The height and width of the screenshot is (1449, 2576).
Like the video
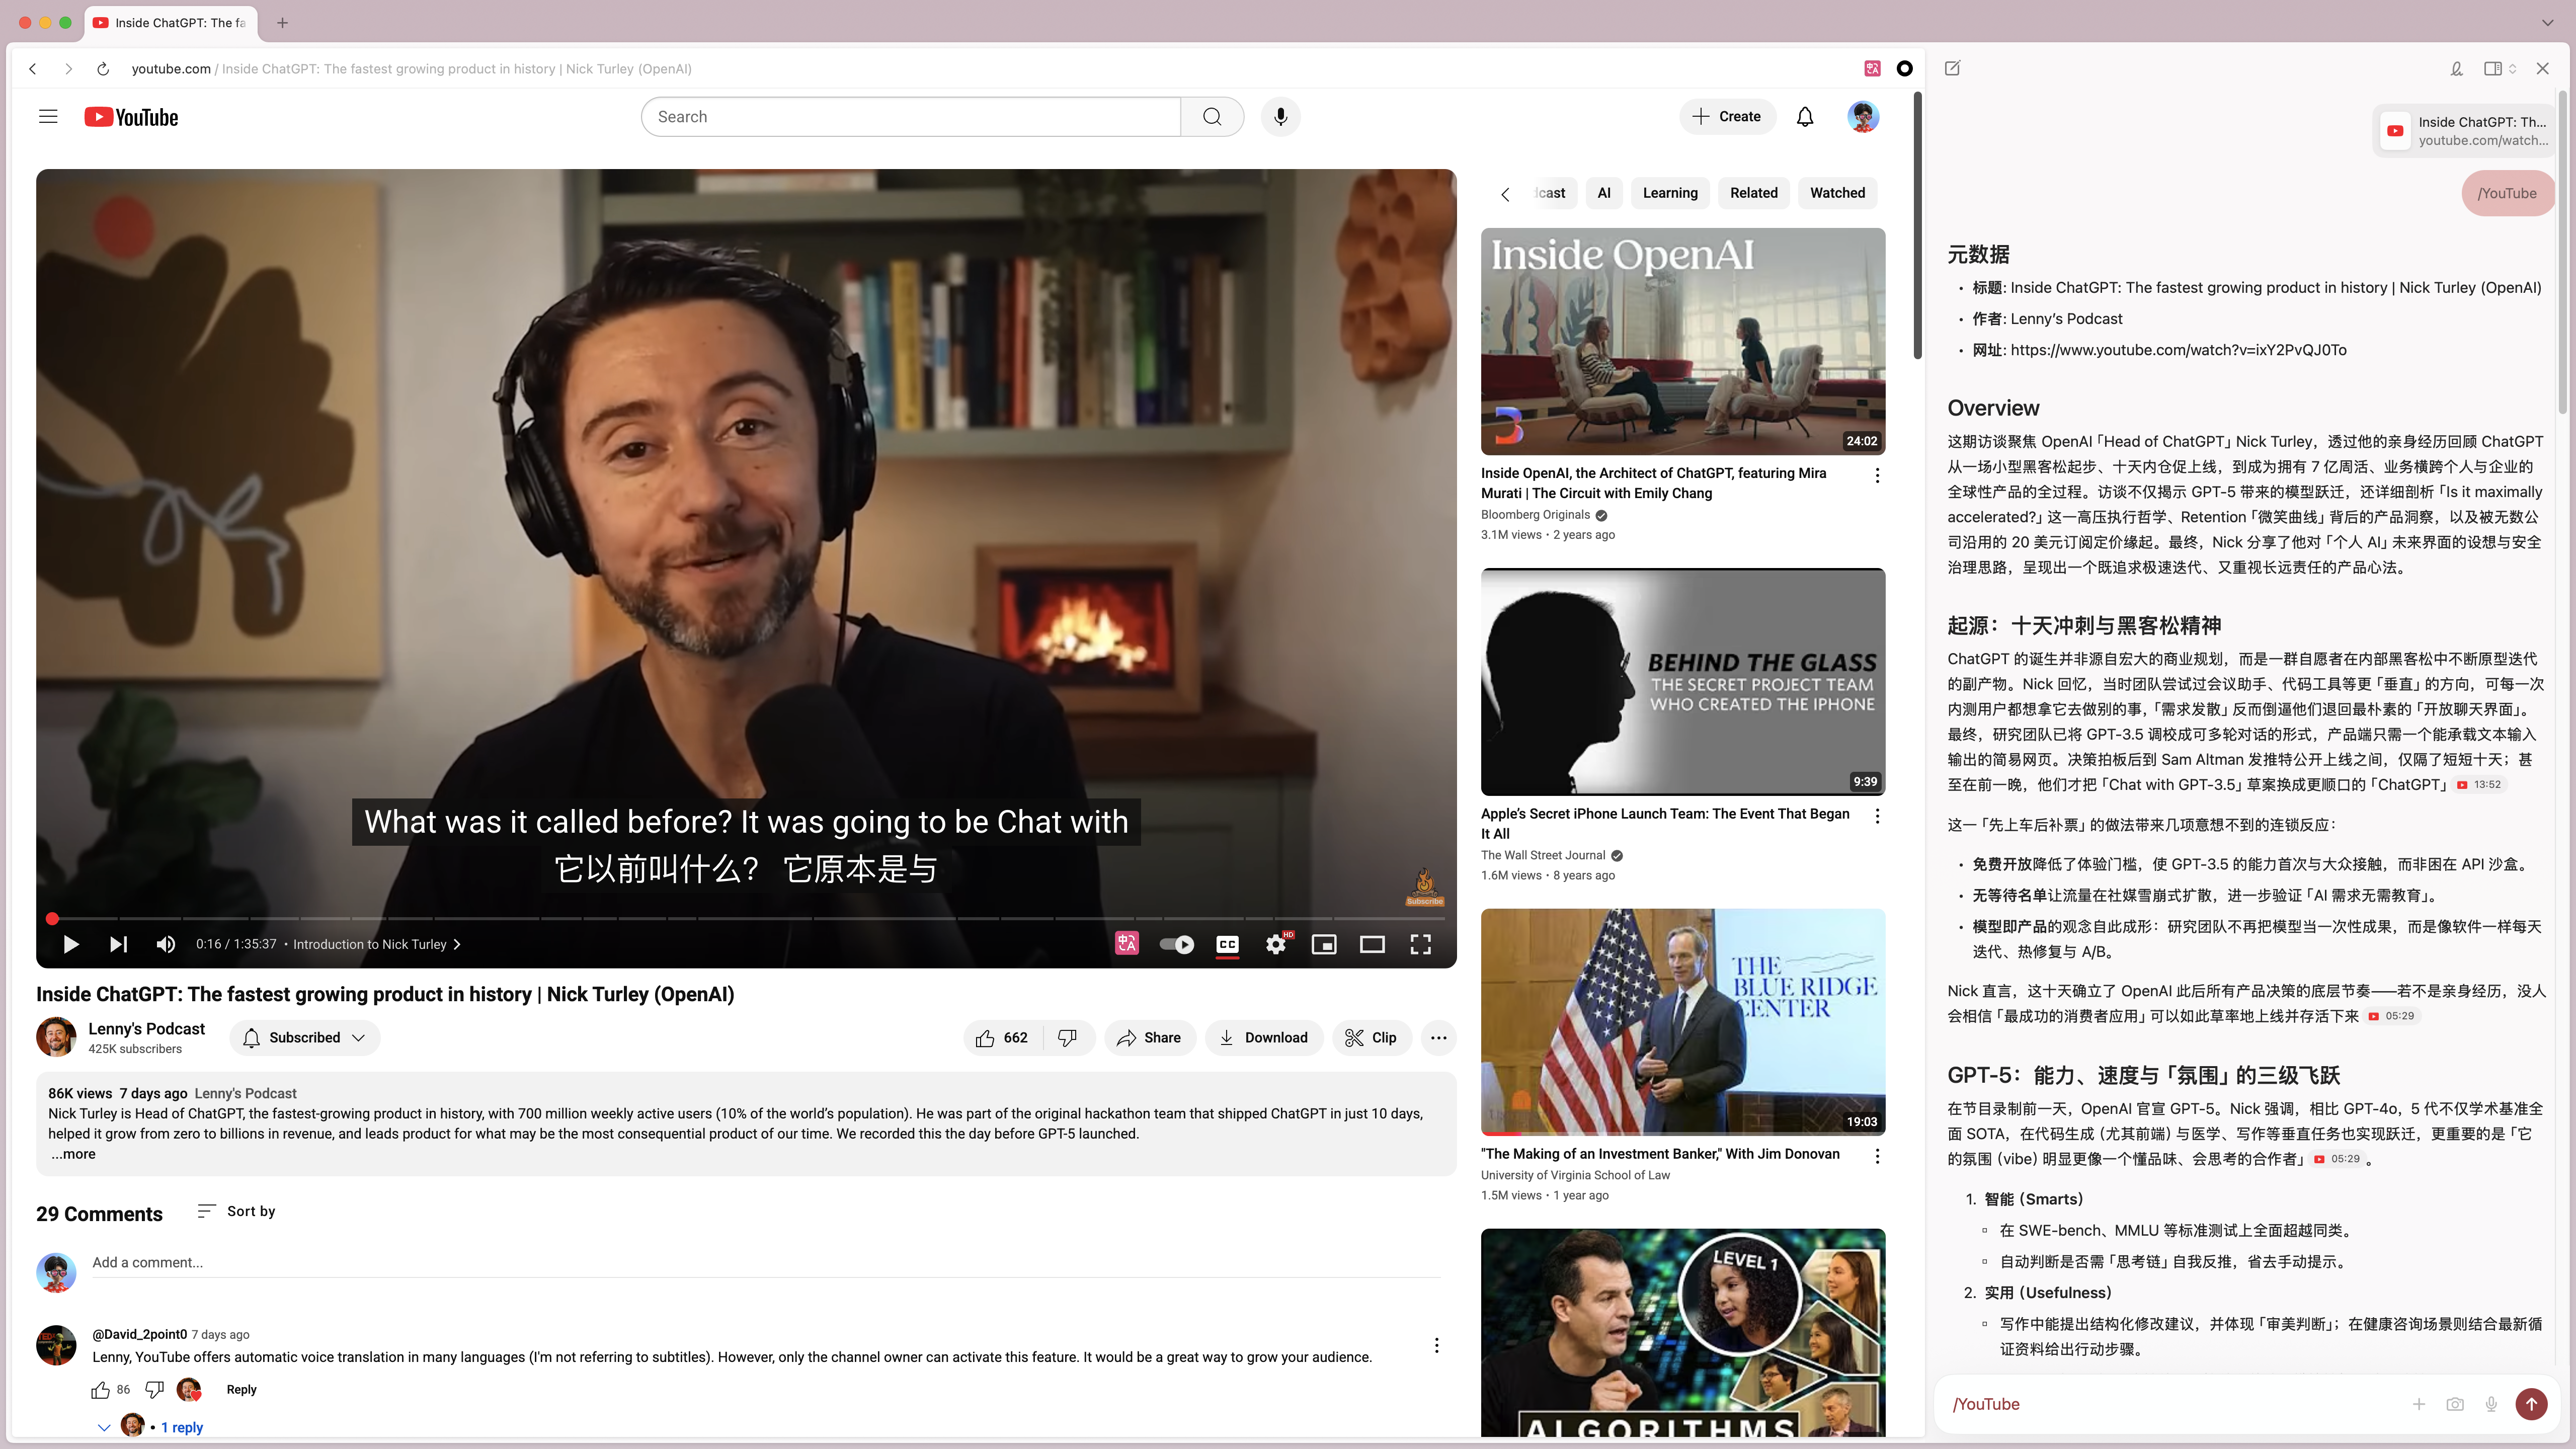point(1003,1038)
